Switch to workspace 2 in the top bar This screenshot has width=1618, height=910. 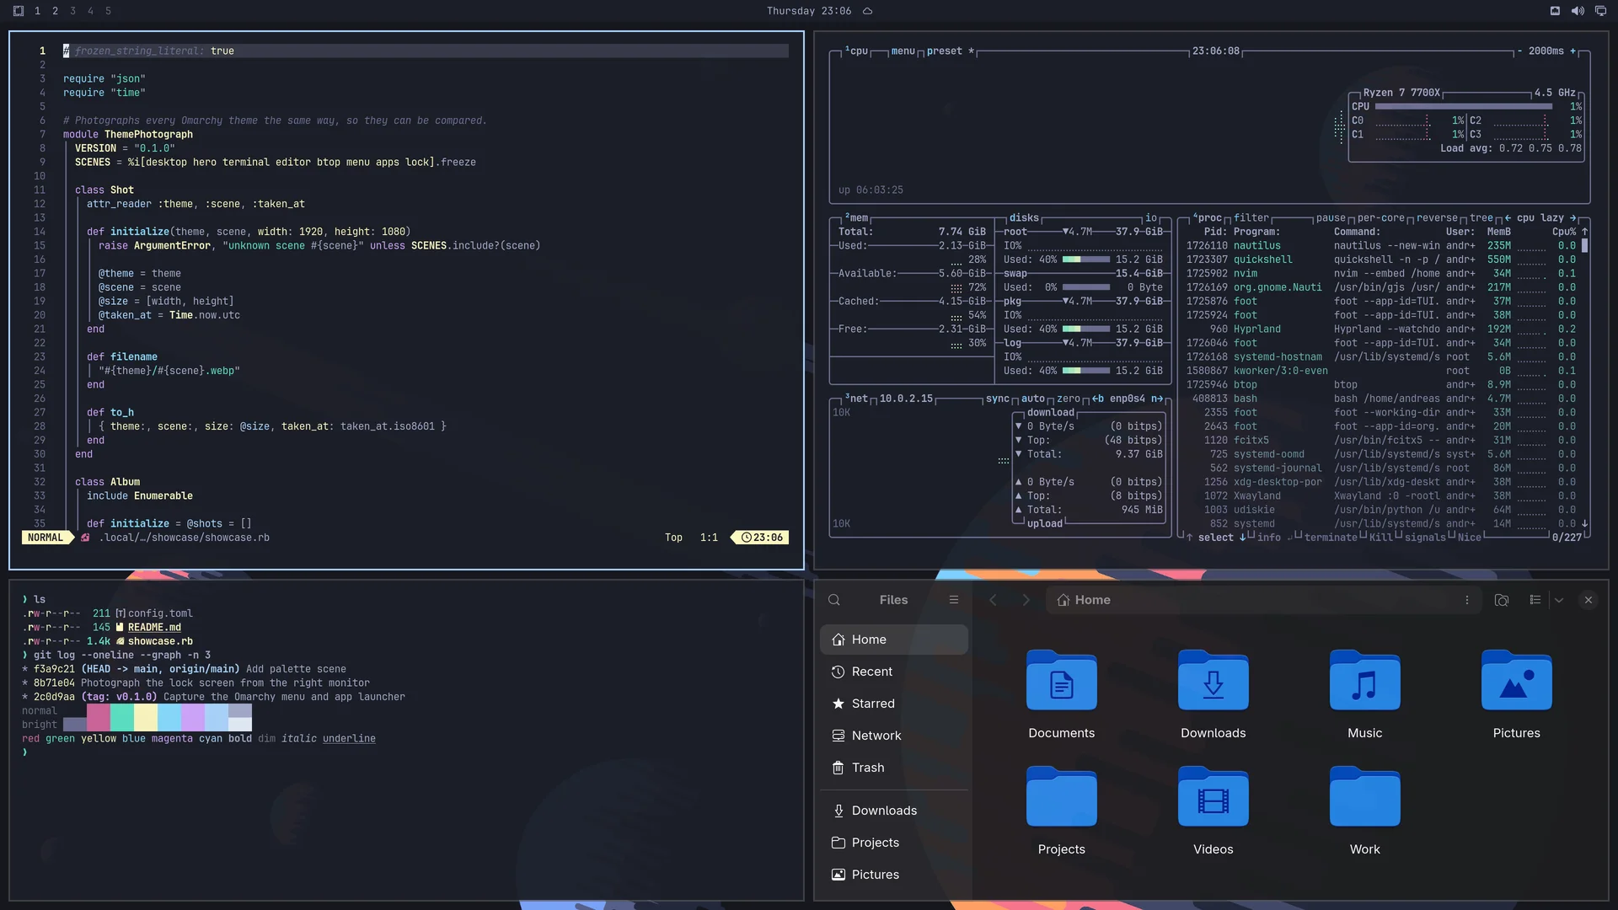(55, 11)
